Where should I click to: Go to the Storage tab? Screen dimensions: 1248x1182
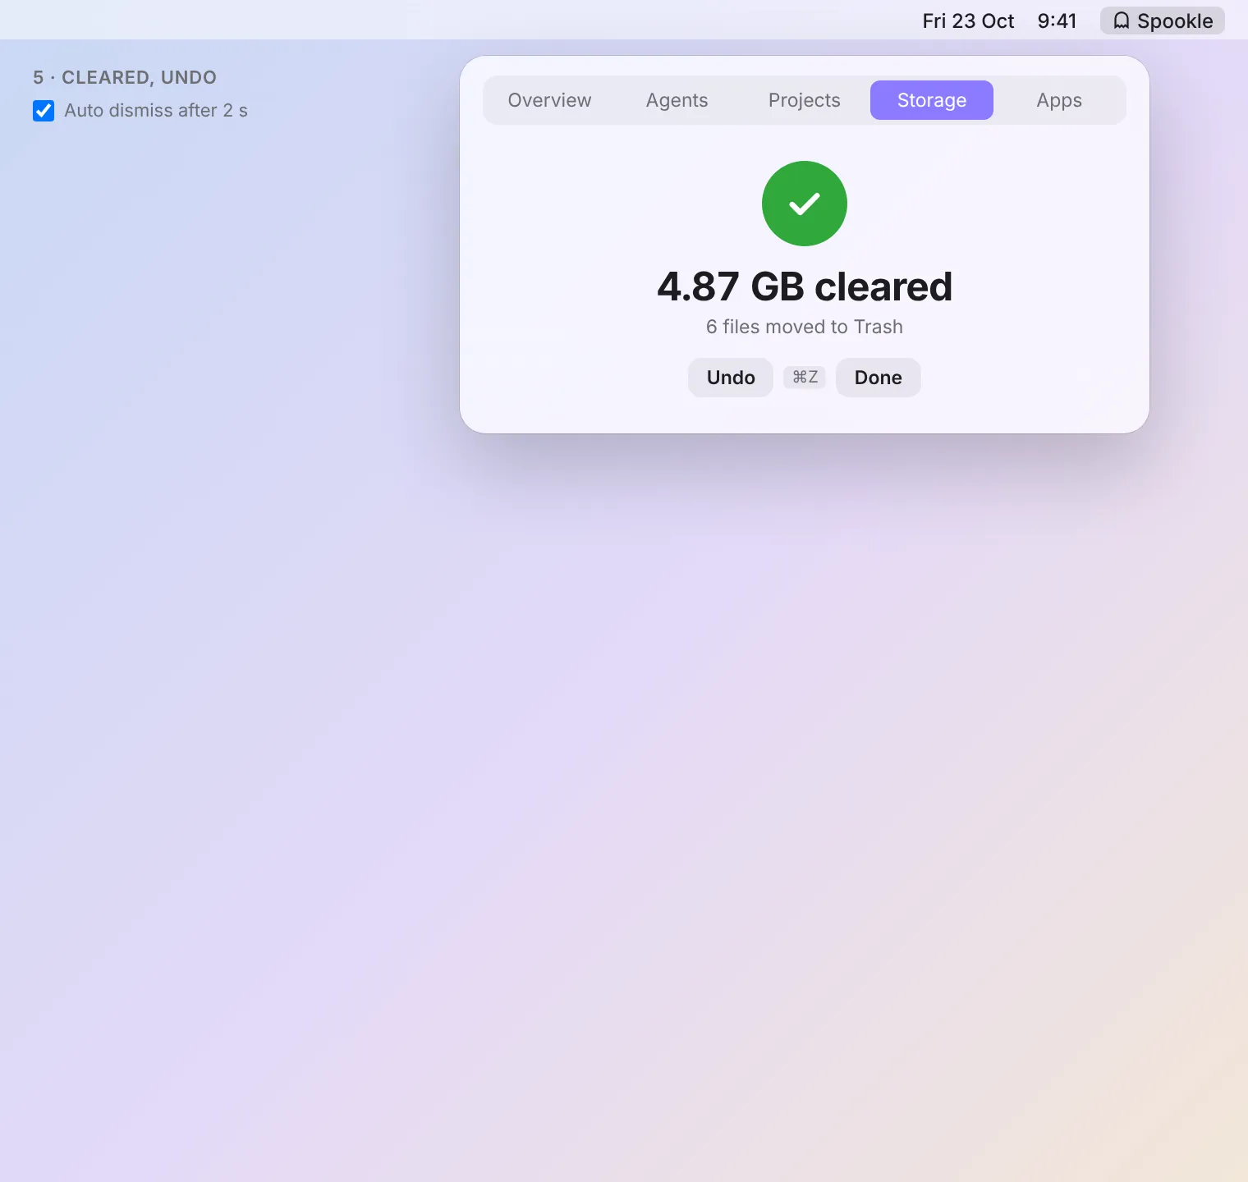pyautogui.click(x=932, y=100)
